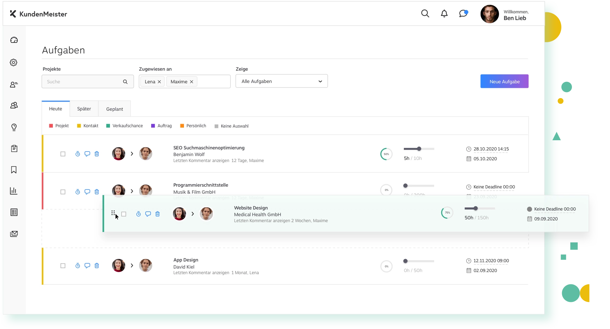Switch to the Geplant tab
Screen dimensions: 610x329
115,109
